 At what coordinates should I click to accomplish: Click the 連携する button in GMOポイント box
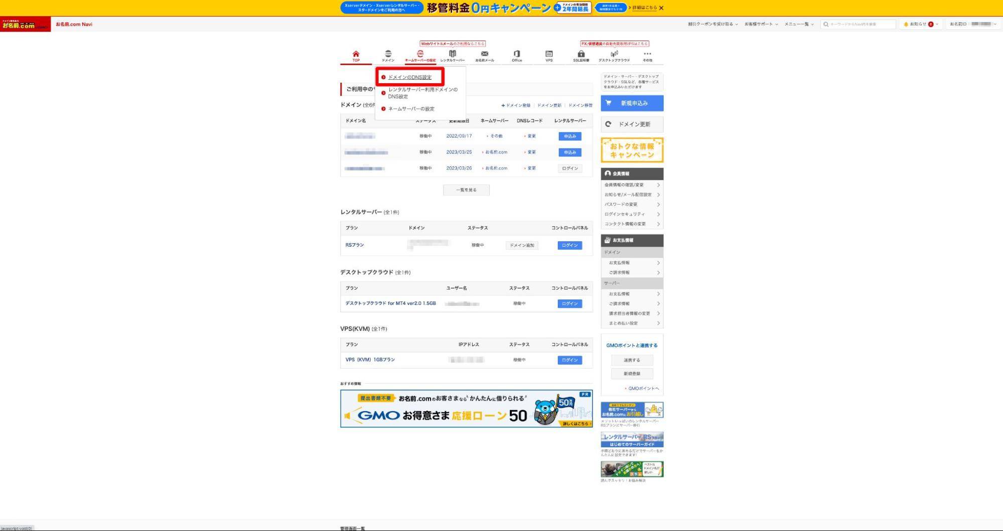pos(632,360)
